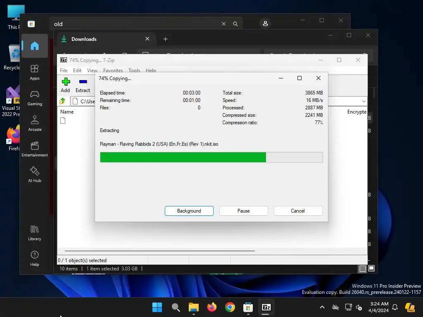Click the Encrypted column header in 7-Zip
Viewport: 423px width, 317px height.
tap(356, 111)
